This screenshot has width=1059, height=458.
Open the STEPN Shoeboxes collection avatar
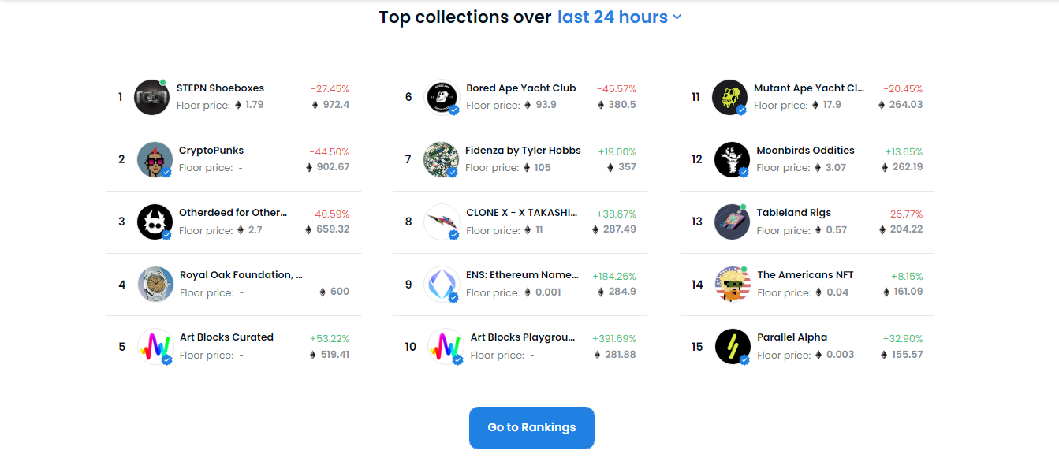[x=151, y=97]
